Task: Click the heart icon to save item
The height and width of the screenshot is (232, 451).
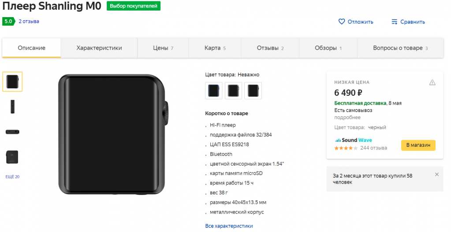Action: 341,22
